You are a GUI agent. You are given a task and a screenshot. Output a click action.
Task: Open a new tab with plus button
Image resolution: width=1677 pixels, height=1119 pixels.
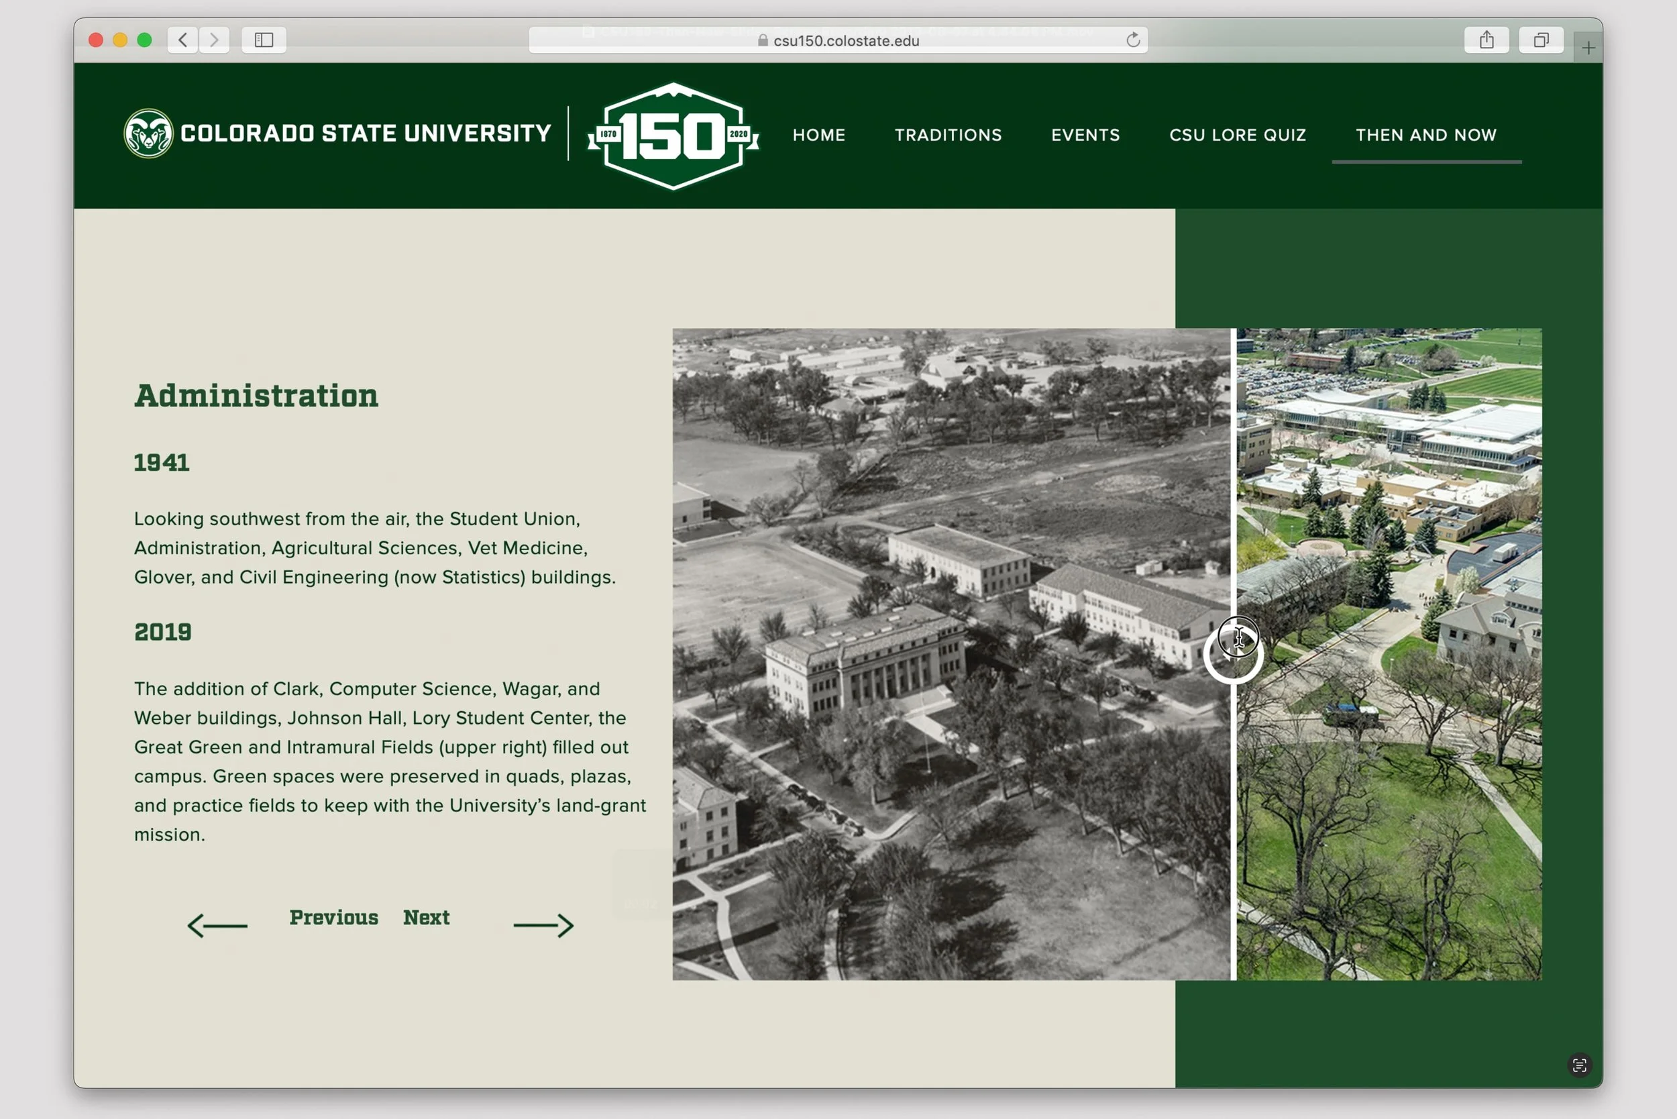[x=1588, y=48]
